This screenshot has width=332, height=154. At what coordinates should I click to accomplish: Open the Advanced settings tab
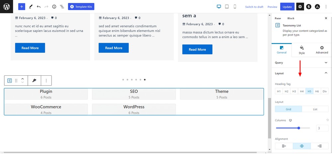(x=322, y=50)
